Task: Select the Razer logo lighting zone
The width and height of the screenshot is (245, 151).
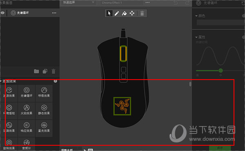Action: 122,106
